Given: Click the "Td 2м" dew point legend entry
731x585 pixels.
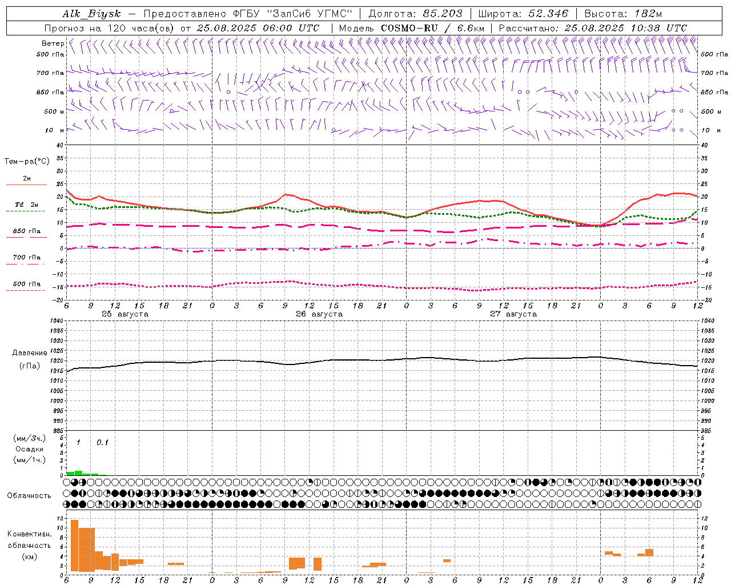Looking at the screenshot, I should tap(26, 205).
